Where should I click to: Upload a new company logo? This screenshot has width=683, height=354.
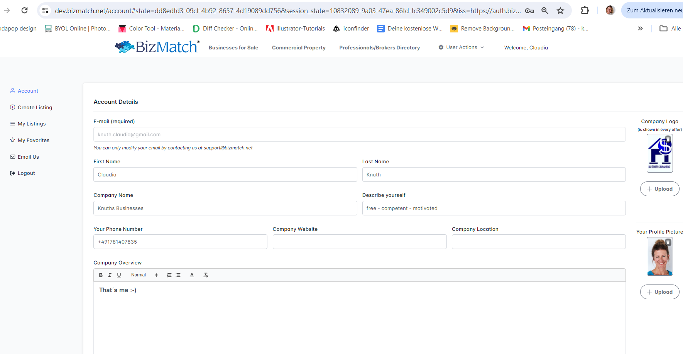pyautogui.click(x=659, y=189)
